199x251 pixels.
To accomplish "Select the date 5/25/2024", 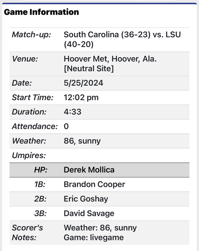I will click(83, 83).
